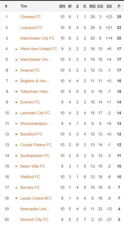Click the green up arrow next to Burnley FC
The width and height of the screenshot is (124, 225).
point(16,188)
